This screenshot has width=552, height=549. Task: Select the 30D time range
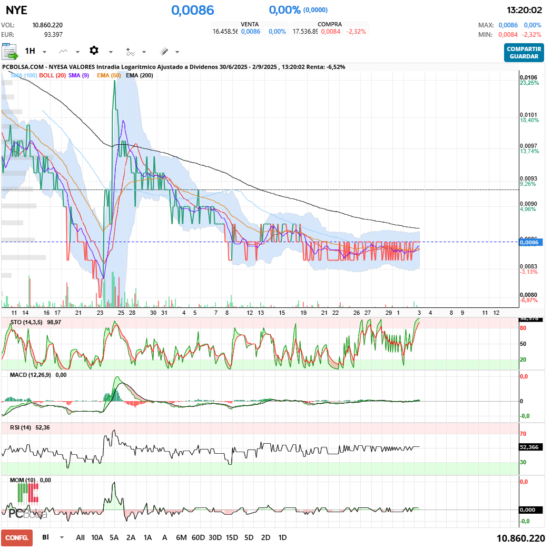click(x=215, y=538)
